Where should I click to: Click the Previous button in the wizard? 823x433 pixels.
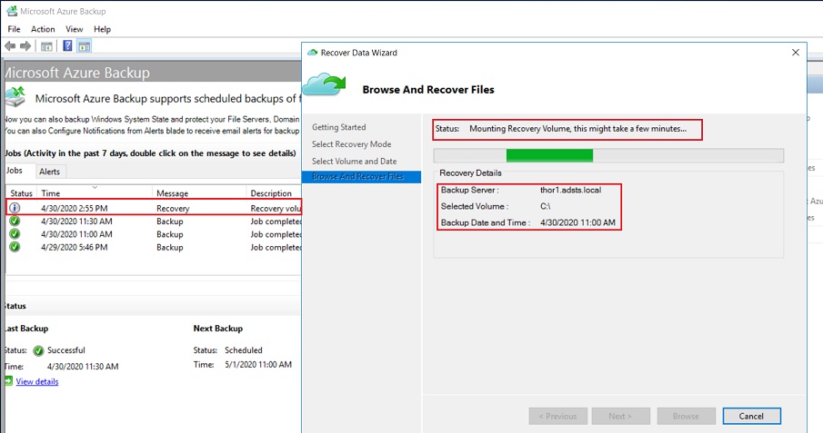pyautogui.click(x=557, y=417)
